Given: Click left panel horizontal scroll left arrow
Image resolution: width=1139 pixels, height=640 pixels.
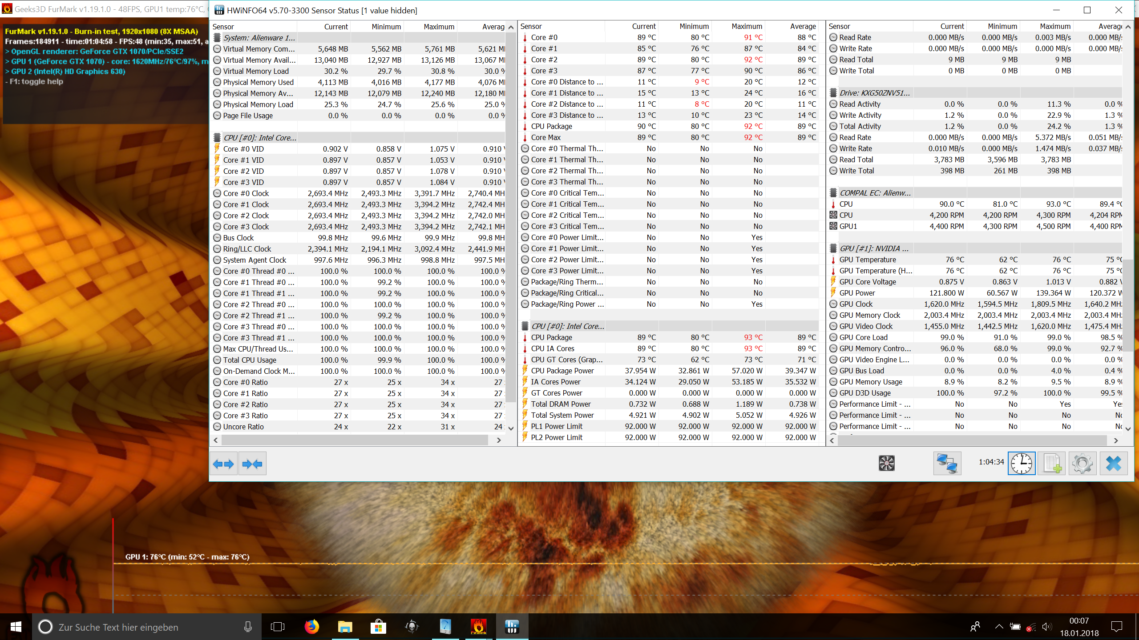Looking at the screenshot, I should coord(216,440).
